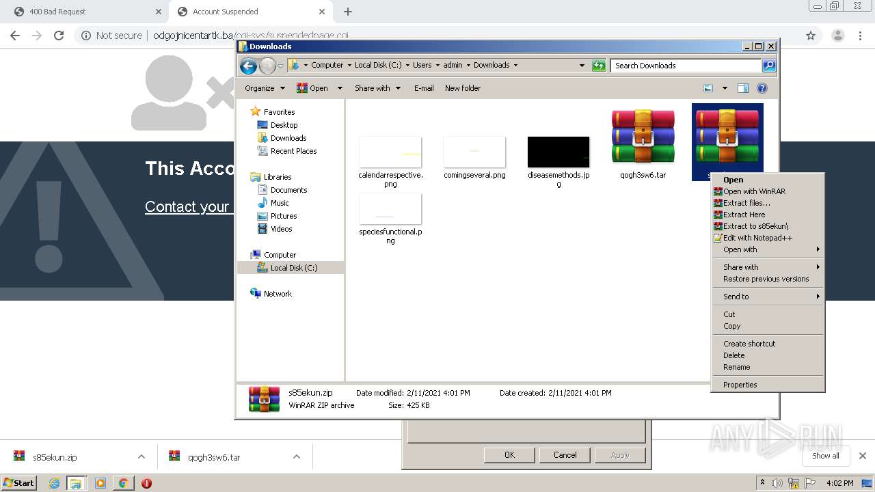Open Chrome from the taskbar
The image size is (875, 492).
(x=123, y=483)
